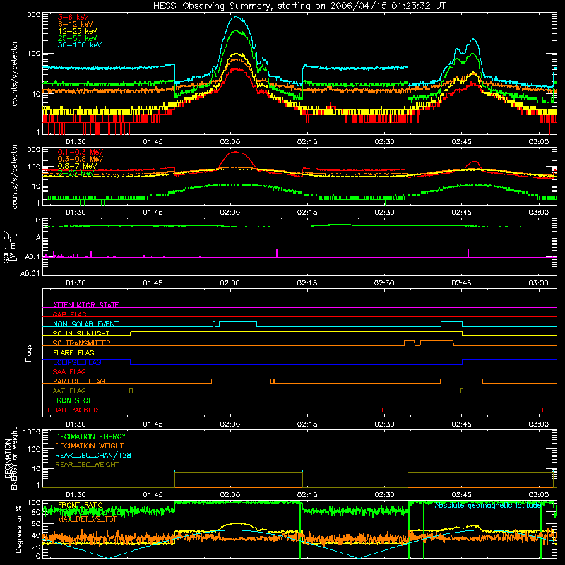Click the MAX_DET_VS_TOT legend label

88,519
